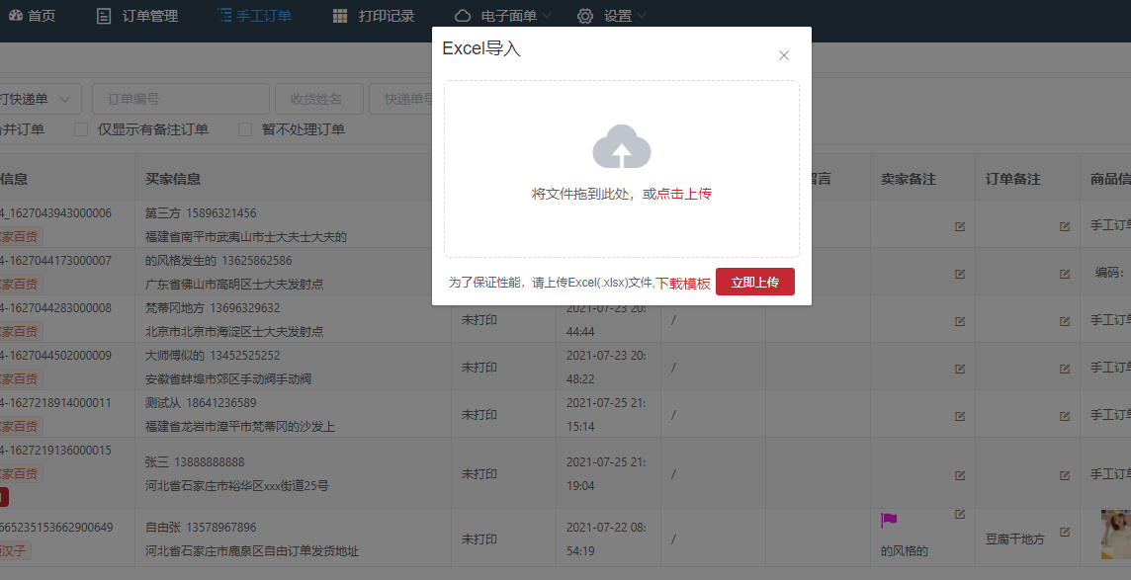Open the 快递单 filter dropdown

(40, 99)
